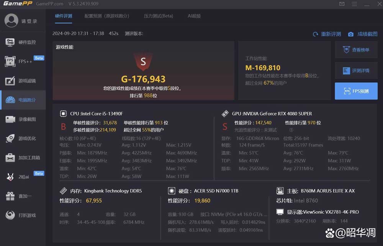Viewport: 383px width, 246px height.
Task: Click 成绩截图 to capture score screenshot
Action: 363,34
